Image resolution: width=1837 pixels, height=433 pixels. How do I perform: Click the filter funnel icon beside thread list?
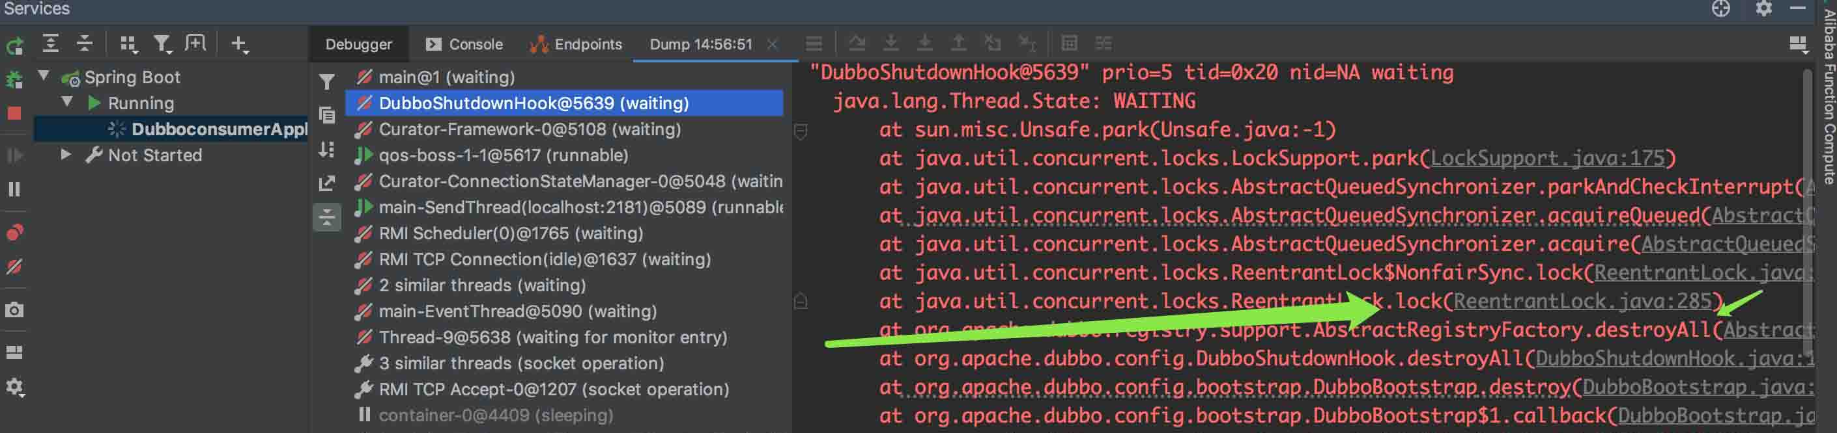coord(326,83)
